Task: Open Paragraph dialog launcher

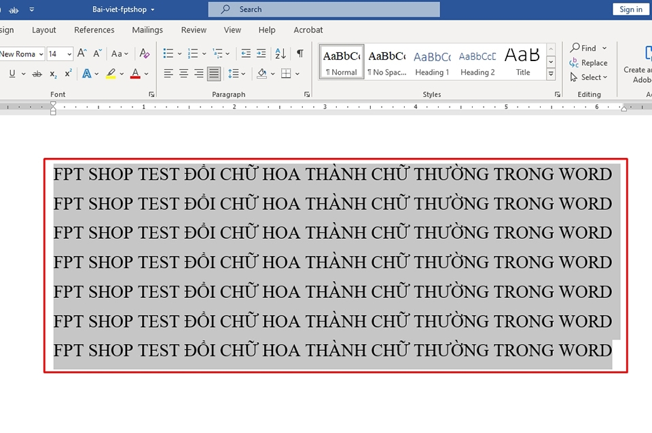Action: pos(307,95)
